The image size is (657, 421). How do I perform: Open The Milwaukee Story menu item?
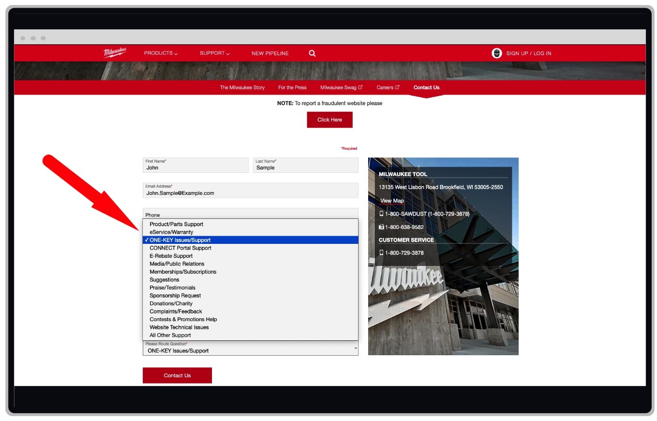tap(242, 87)
